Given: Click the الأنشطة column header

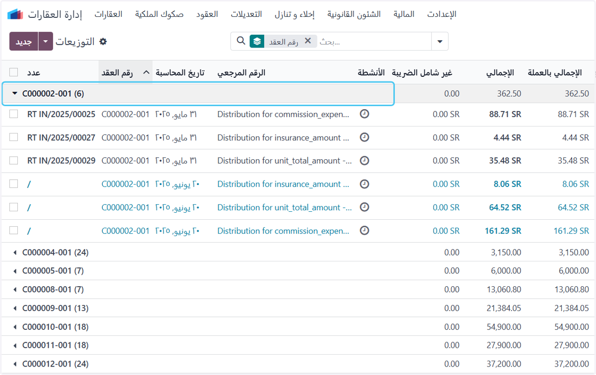Looking at the screenshot, I should (371, 72).
